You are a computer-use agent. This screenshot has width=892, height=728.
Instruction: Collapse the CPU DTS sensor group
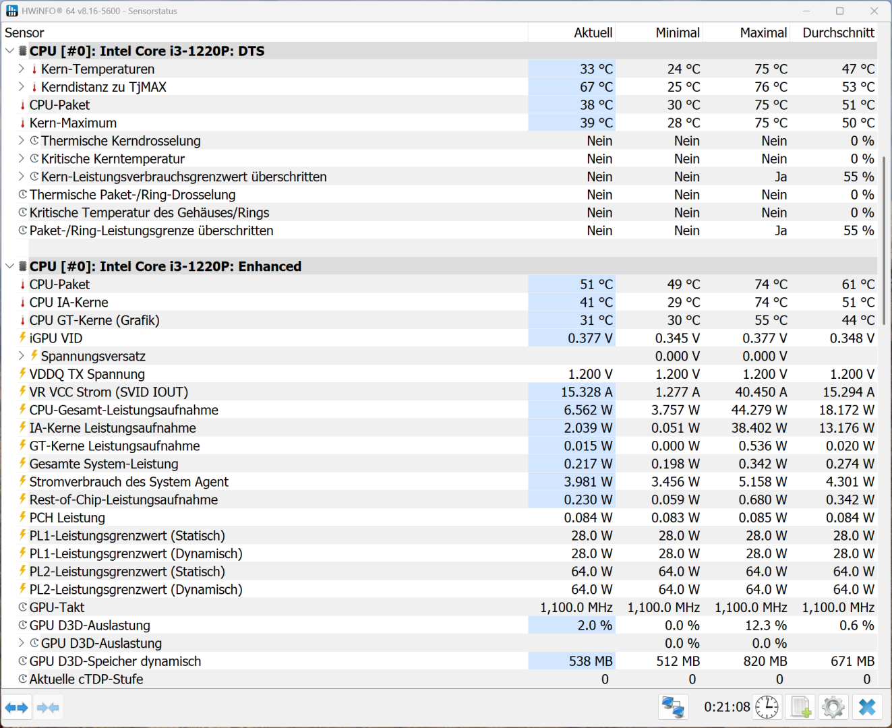[x=9, y=51]
